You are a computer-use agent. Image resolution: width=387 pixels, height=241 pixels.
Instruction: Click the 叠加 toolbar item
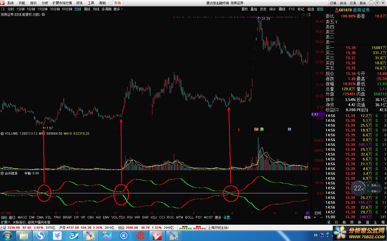(x=254, y=9)
